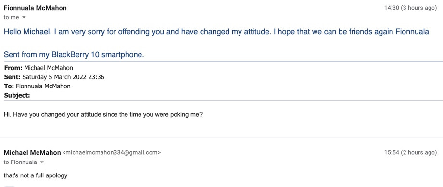Click the quoted 'Sent: Saturday 5 March 2022' line

coord(54,77)
